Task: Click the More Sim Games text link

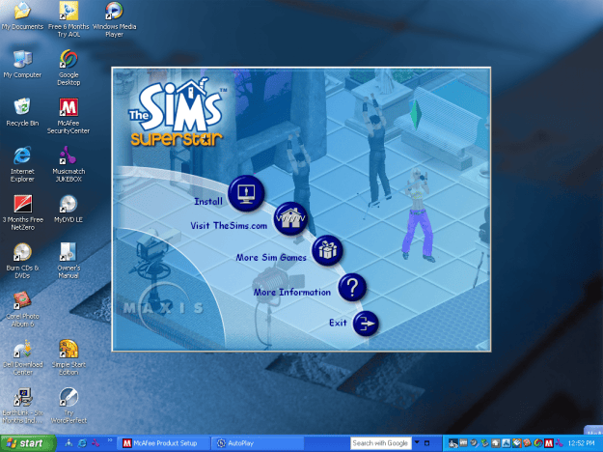Action: point(271,257)
